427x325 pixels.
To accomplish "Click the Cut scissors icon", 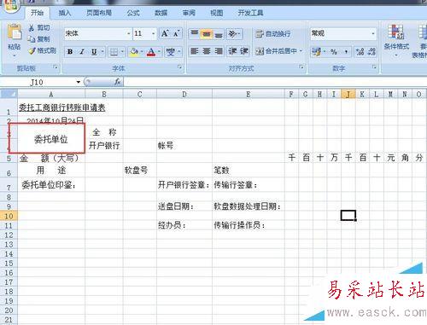I will (x=32, y=27).
